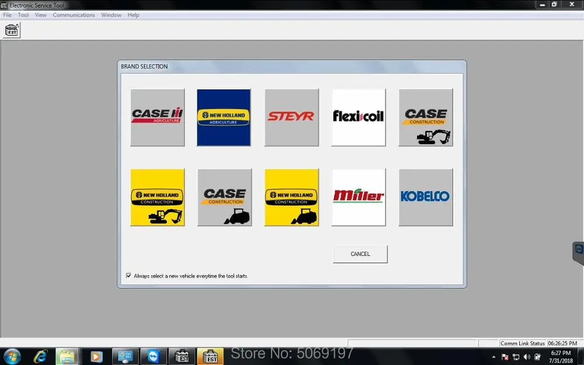584x365 pixels.
Task: Select New Holland Construction tile with excavator
Action: [x=158, y=197]
